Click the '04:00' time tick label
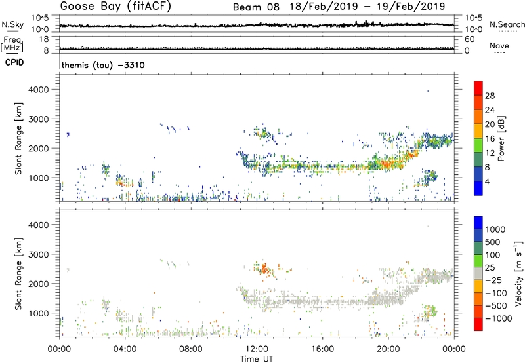 [x=125, y=349]
